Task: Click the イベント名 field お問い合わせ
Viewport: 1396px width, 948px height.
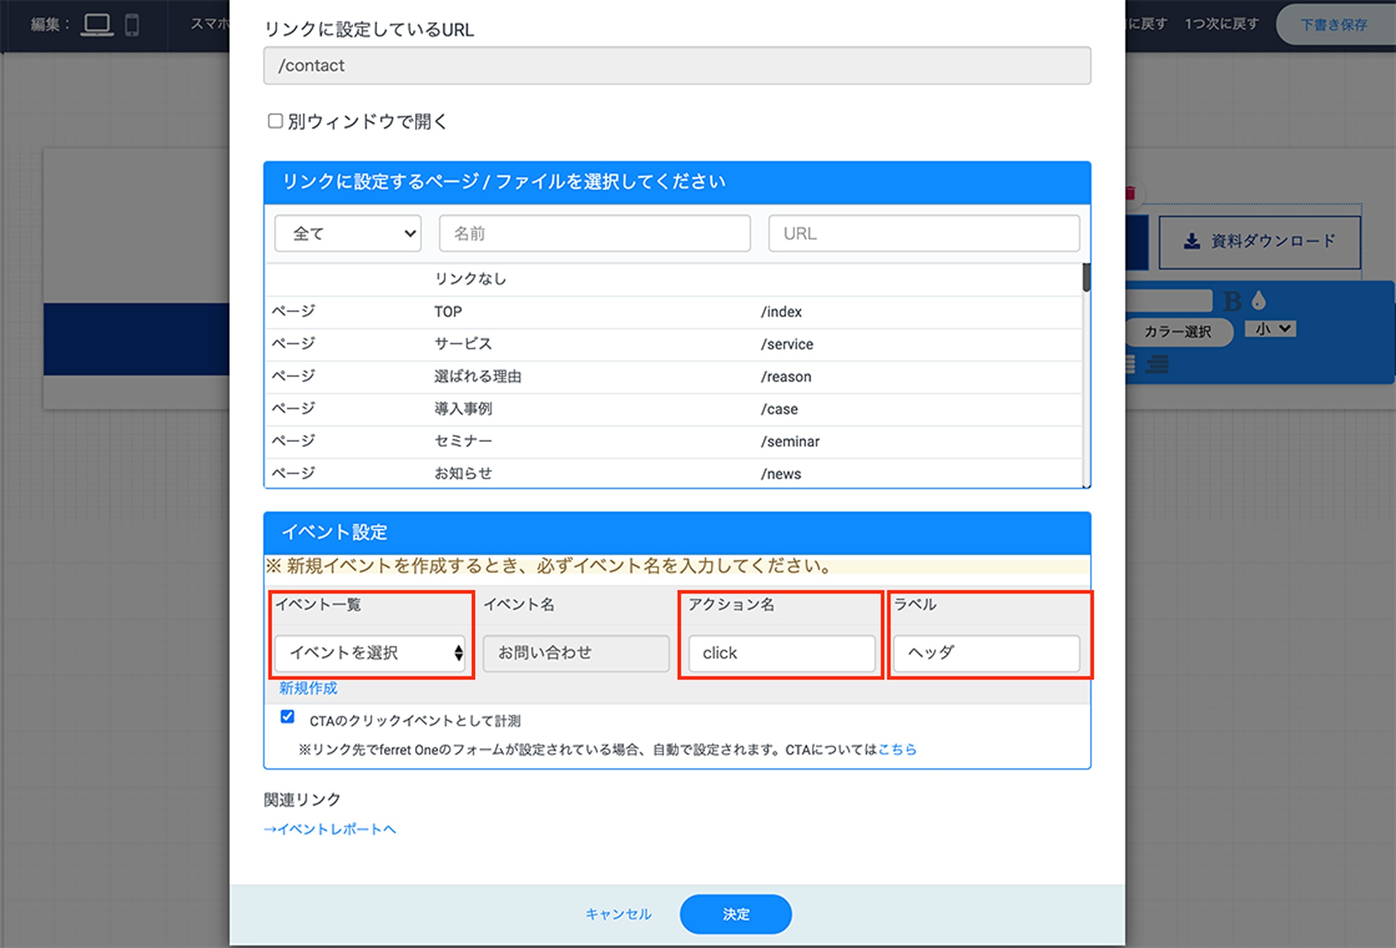Action: coord(576,653)
